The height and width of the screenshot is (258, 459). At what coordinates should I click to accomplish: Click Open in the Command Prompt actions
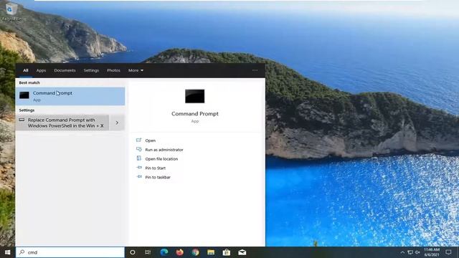pos(150,140)
